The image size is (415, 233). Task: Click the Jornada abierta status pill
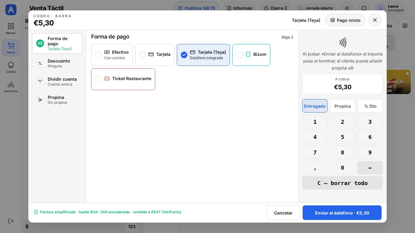coord(316,8)
